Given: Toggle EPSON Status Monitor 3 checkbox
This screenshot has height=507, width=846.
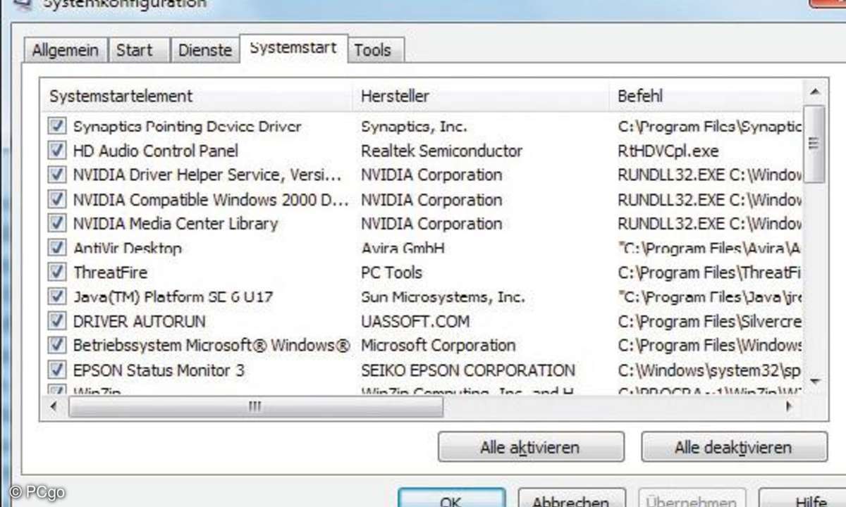Looking at the screenshot, I should [x=56, y=370].
